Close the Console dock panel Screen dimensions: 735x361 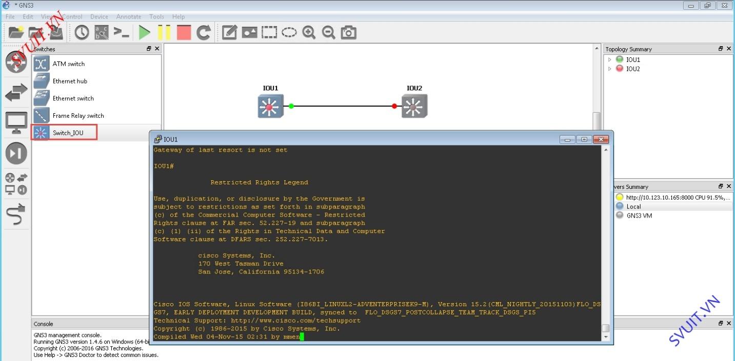[729, 324]
